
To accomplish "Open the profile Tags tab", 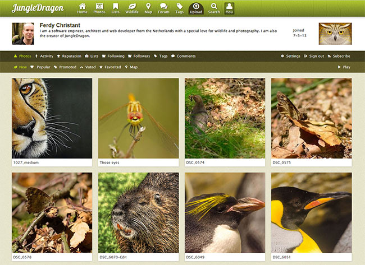I will [x=161, y=56].
